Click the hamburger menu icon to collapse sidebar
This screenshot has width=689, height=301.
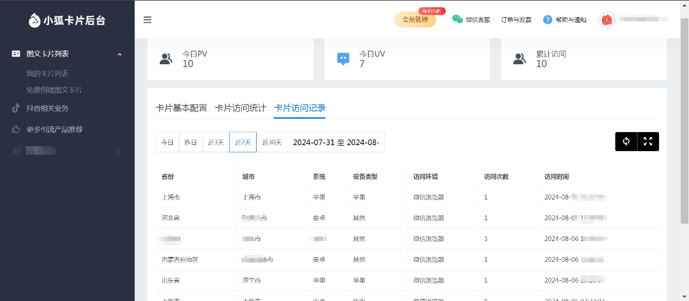(148, 20)
